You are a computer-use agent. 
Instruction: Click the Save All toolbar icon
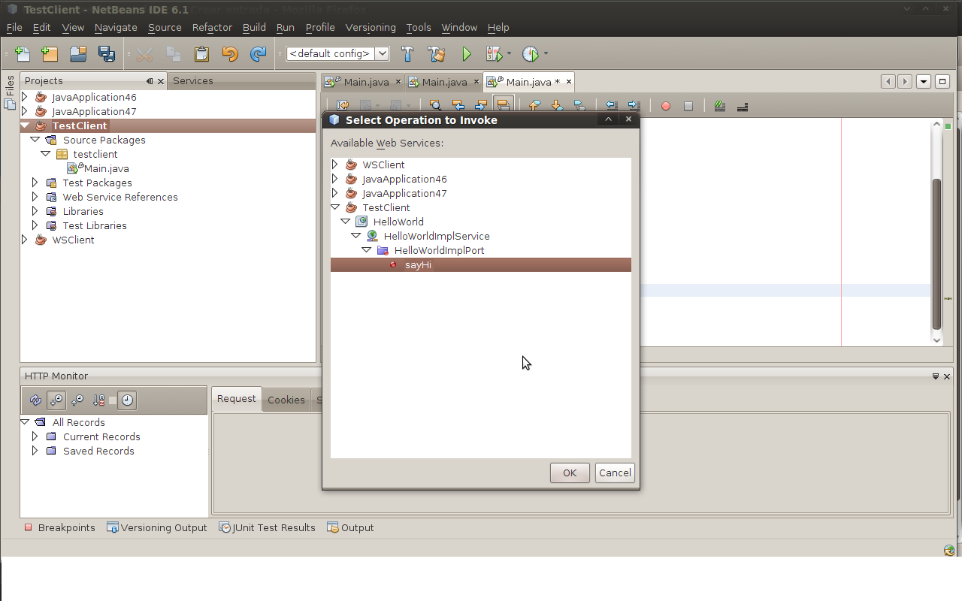click(107, 54)
